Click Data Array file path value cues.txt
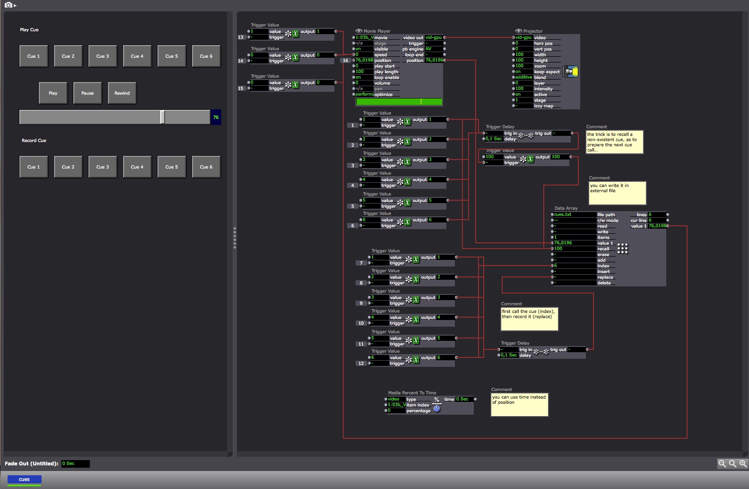The width and height of the screenshot is (749, 489). 575,214
